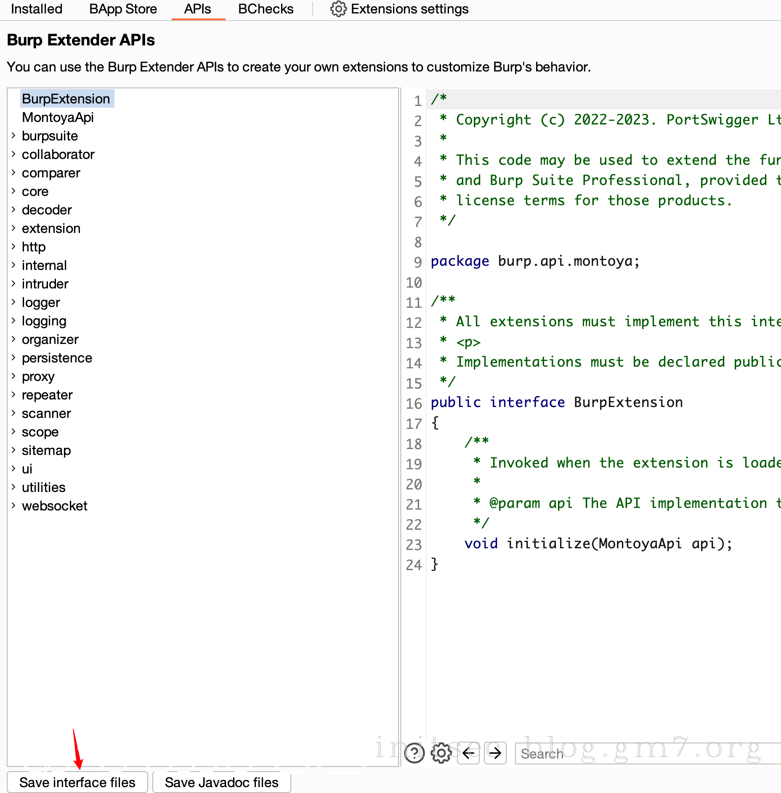The image size is (781, 793).
Task: Expand the burpsuite package node
Action: 13,135
